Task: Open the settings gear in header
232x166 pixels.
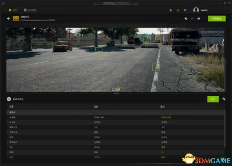Action: click(x=185, y=10)
